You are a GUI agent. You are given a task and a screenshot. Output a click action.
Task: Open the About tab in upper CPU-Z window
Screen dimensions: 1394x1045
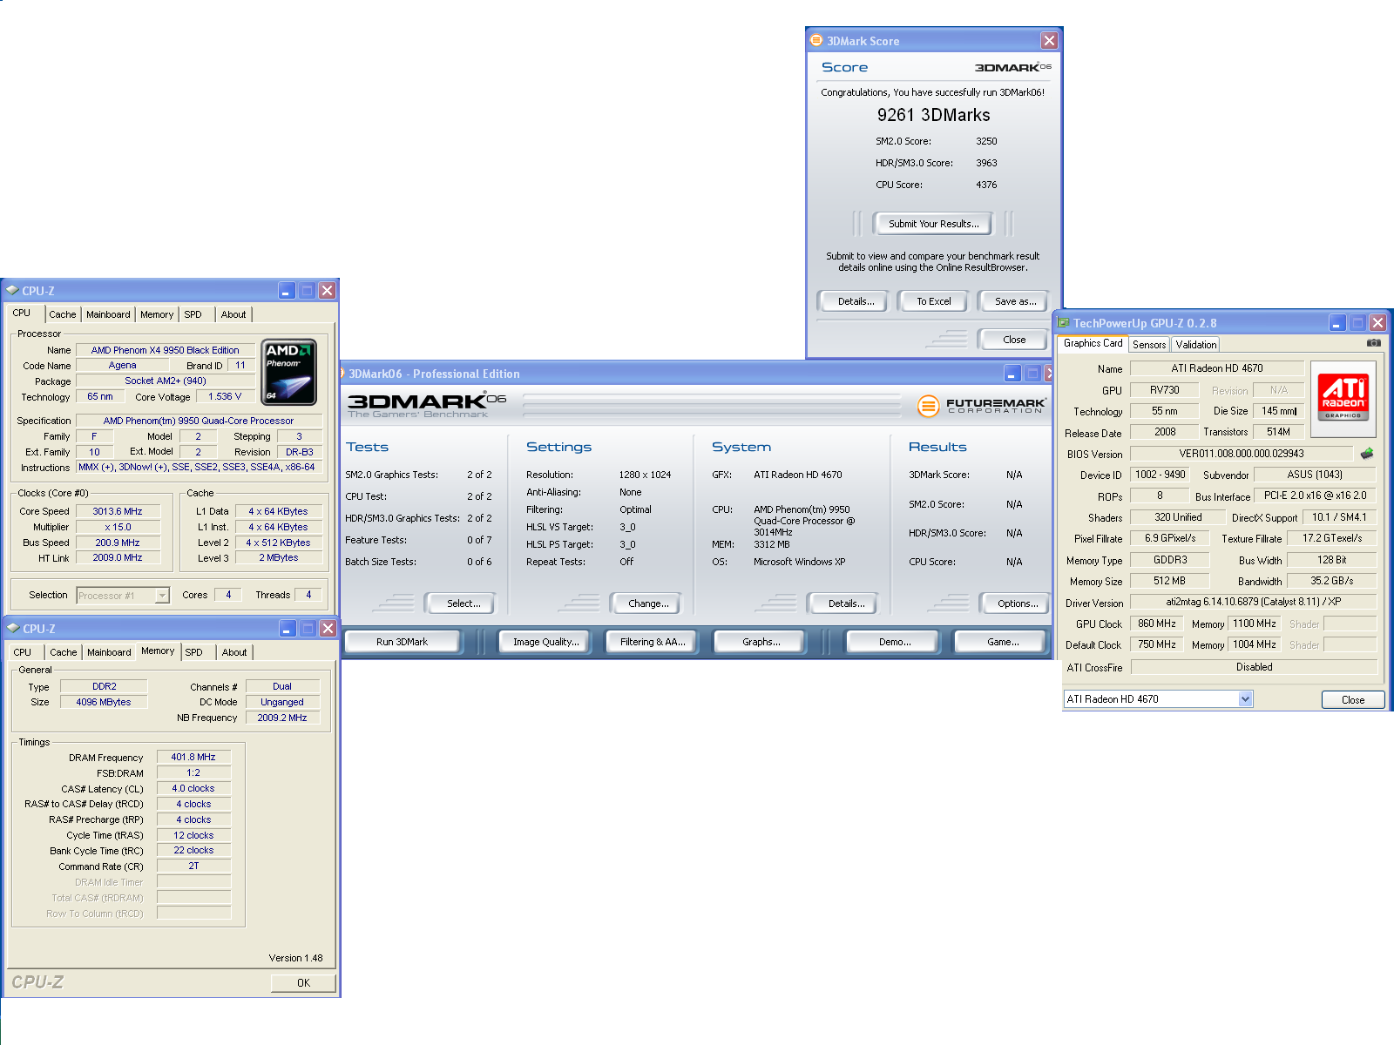point(233,314)
